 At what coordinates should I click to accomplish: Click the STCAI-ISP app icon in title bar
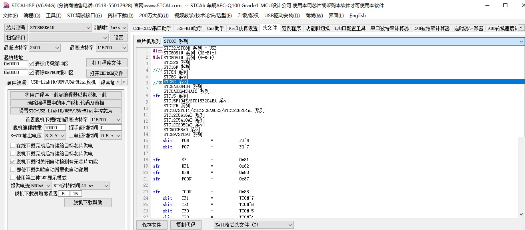coord(6,5)
